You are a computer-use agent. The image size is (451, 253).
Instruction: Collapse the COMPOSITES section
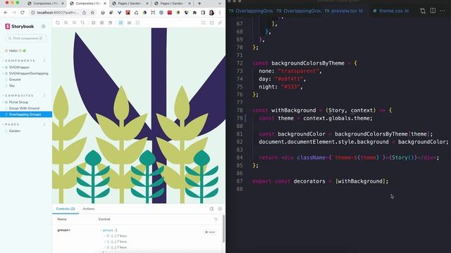[x=18, y=96]
